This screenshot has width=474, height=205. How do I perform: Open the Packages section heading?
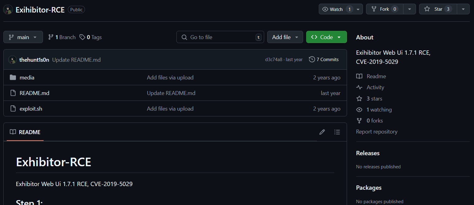(x=369, y=188)
